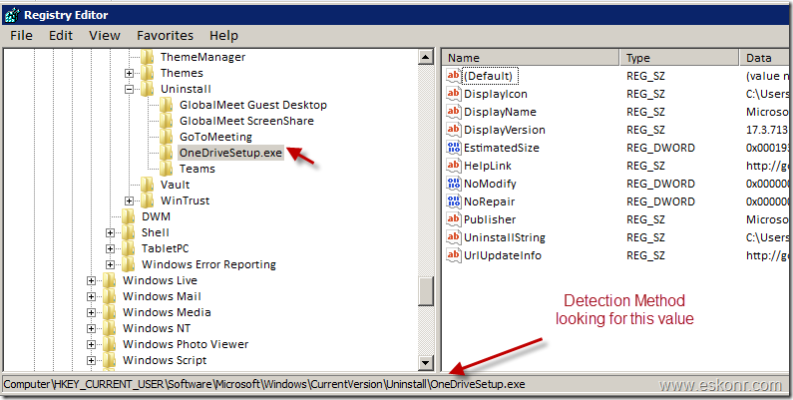The width and height of the screenshot is (793, 400).
Task: Open the Help menu
Action: point(223,35)
